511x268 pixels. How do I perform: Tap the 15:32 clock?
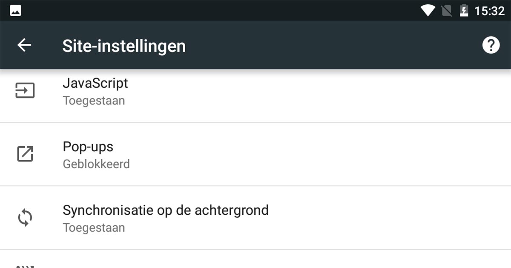[x=489, y=11]
